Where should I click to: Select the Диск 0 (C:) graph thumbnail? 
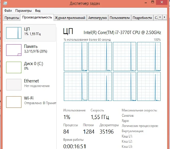click(14, 67)
